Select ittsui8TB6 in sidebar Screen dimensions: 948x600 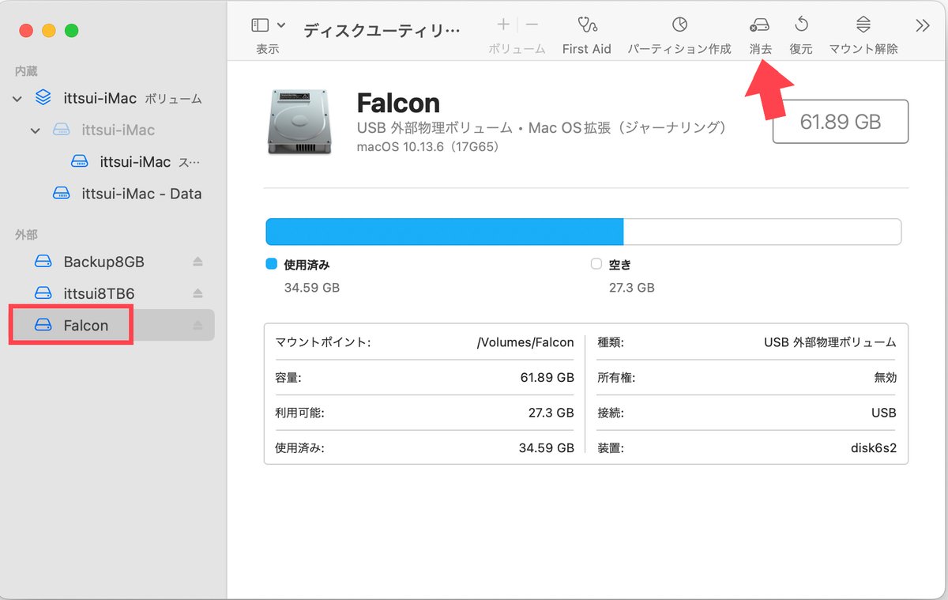click(x=99, y=293)
